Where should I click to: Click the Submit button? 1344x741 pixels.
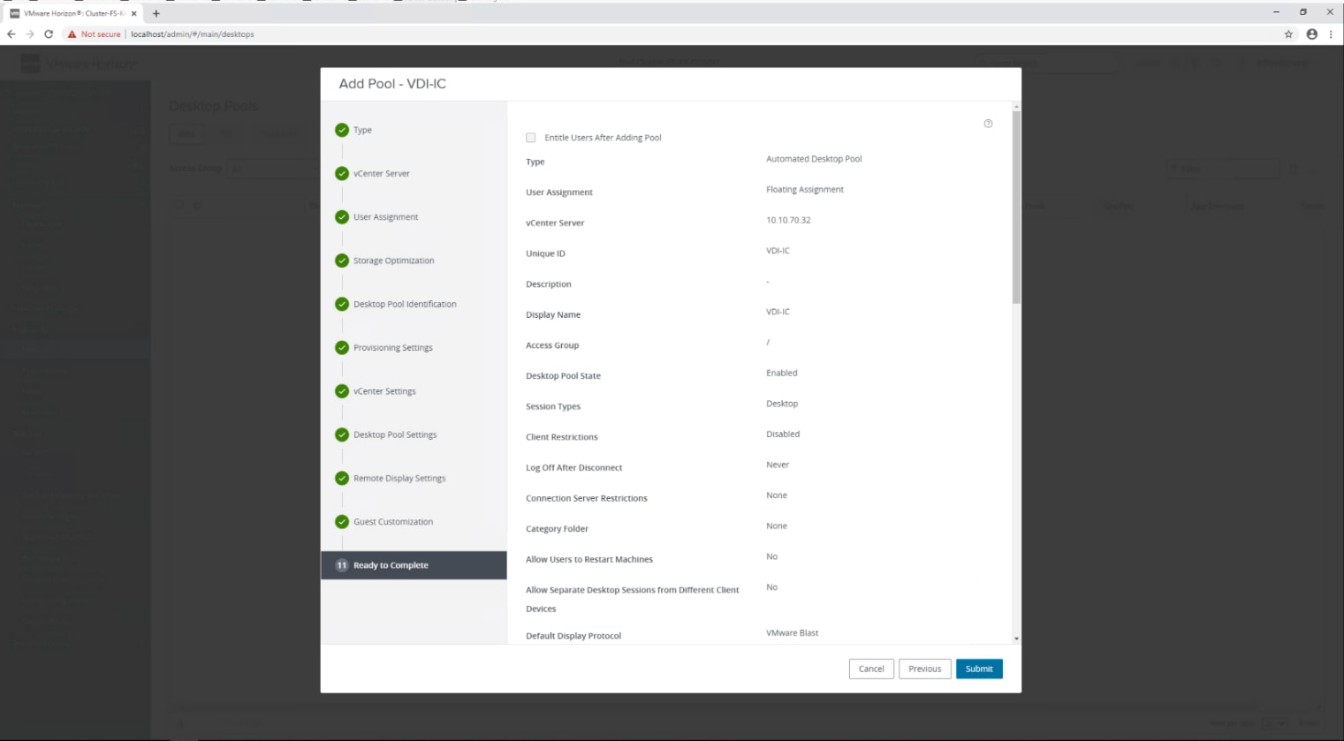coord(979,669)
